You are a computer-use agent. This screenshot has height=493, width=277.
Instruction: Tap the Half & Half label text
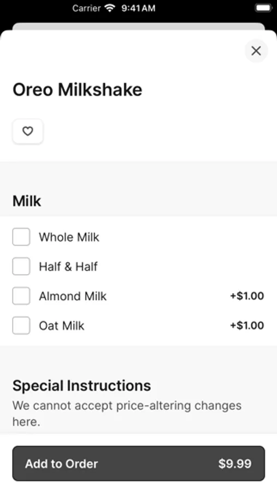coord(68,267)
